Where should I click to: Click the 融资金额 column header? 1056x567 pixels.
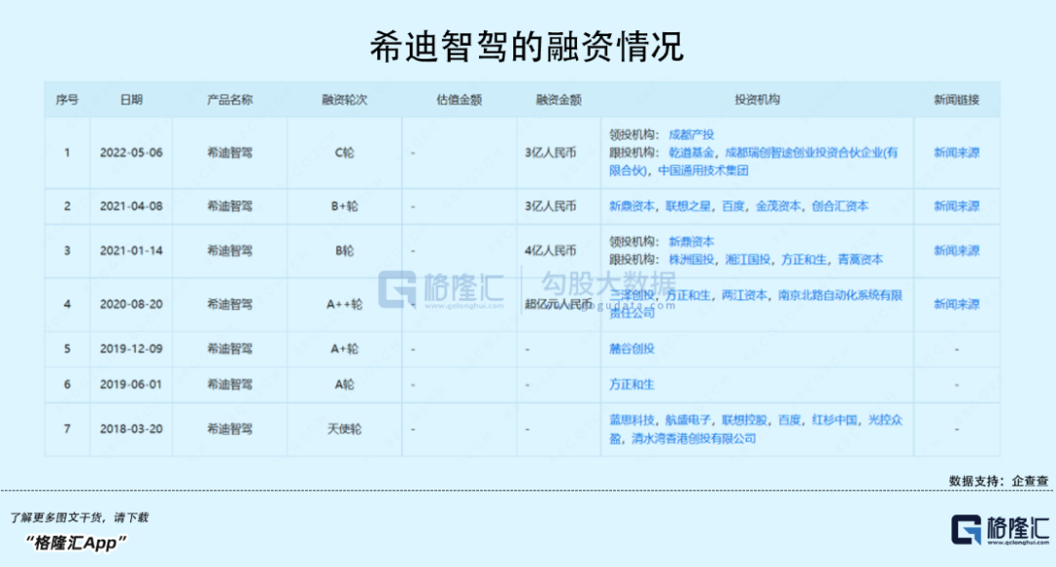coord(558,100)
